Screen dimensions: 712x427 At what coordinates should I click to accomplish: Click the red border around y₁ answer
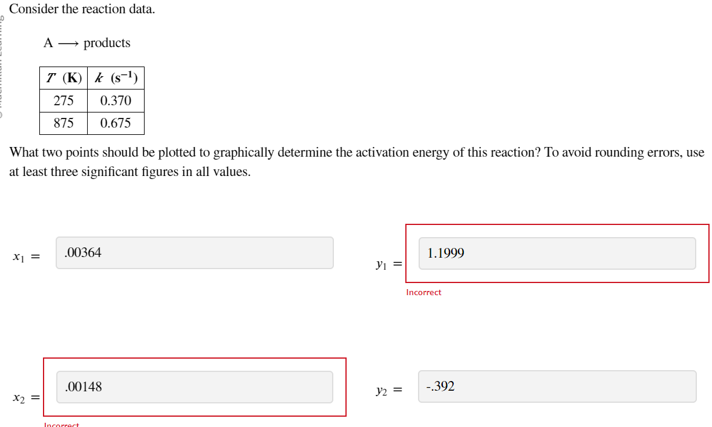point(558,224)
